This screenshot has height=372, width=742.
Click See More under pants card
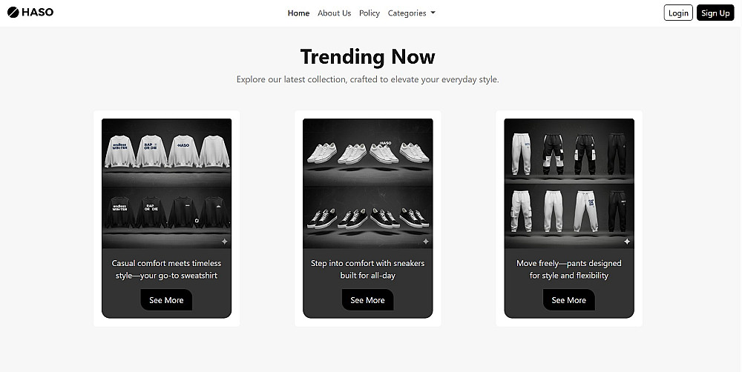pyautogui.click(x=568, y=300)
